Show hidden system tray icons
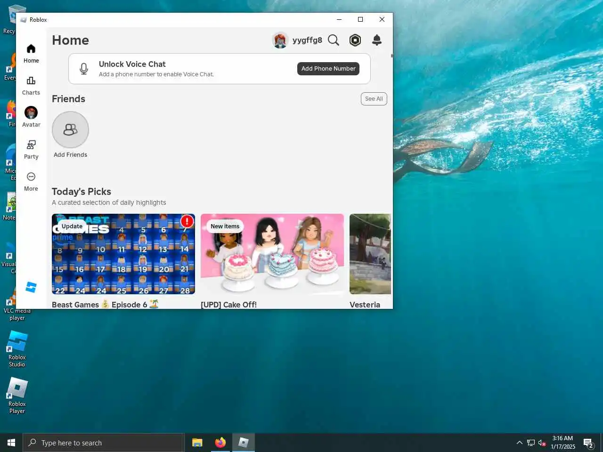 pos(520,443)
